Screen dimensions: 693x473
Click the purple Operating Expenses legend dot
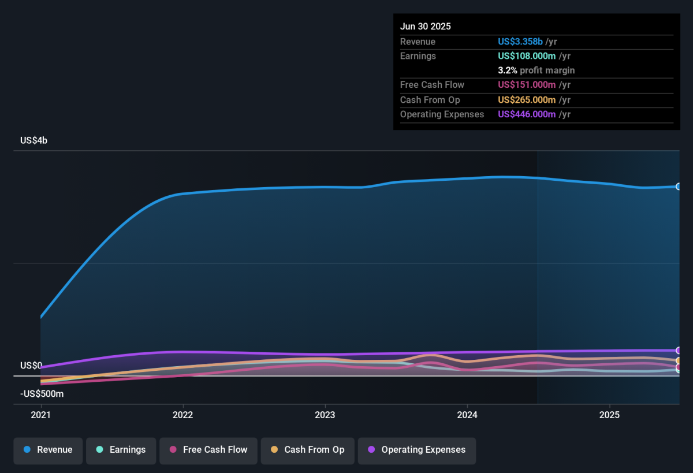371,450
